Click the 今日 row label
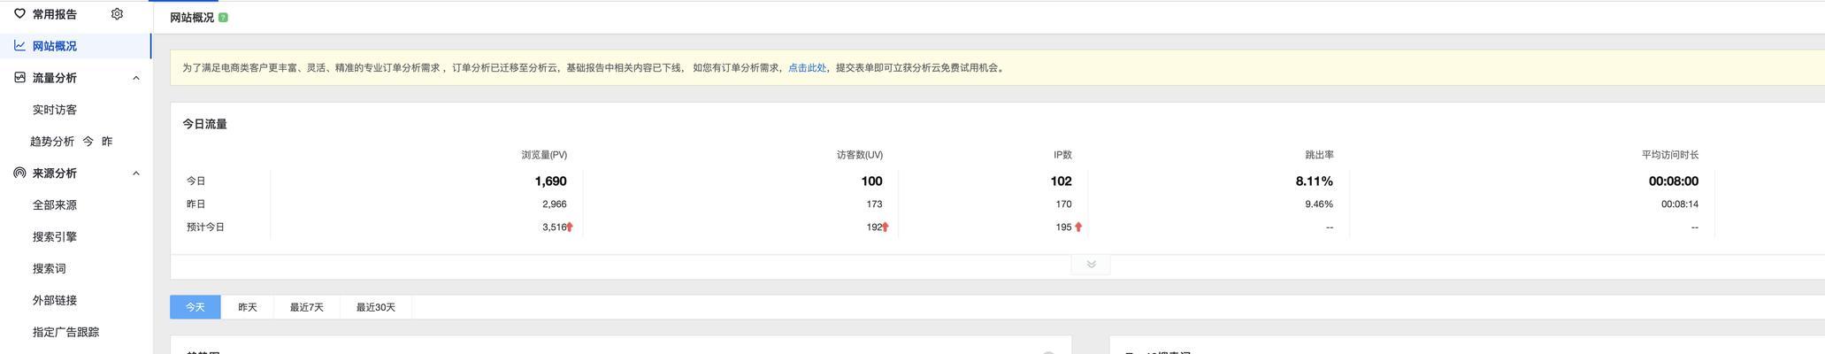This screenshot has width=1825, height=354. (x=196, y=181)
